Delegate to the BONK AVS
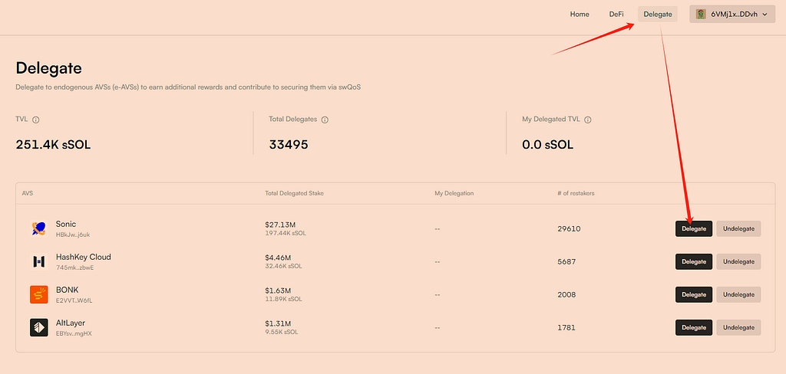The image size is (786, 374). [x=694, y=294]
